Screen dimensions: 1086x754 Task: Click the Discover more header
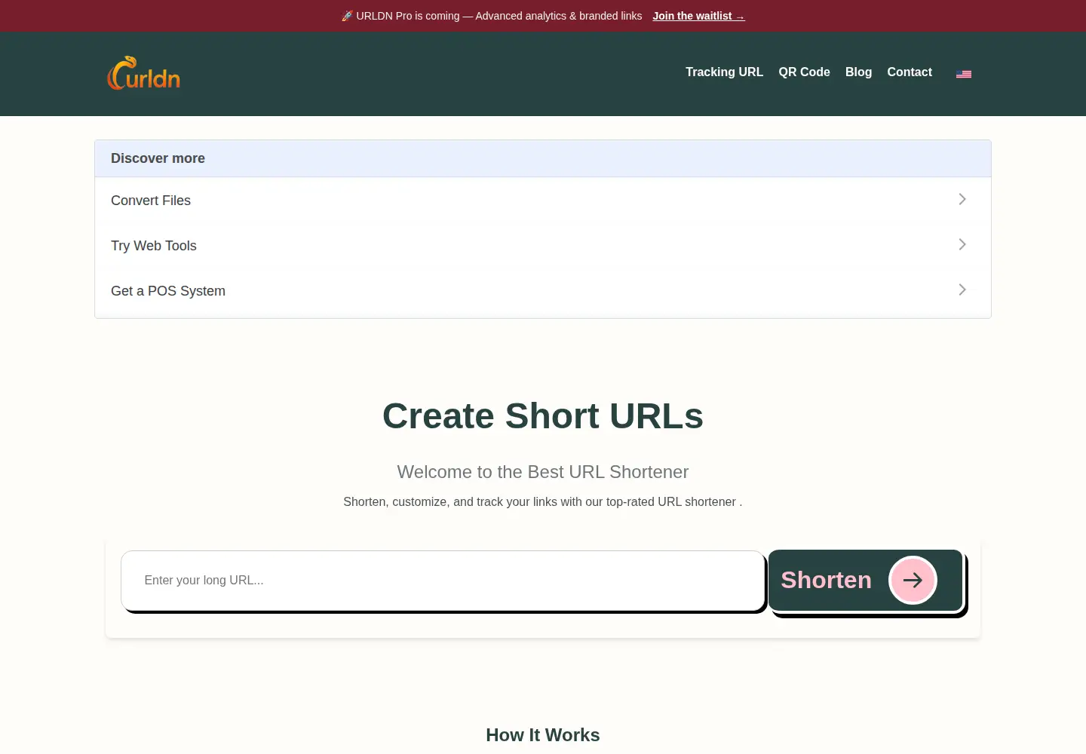click(543, 158)
